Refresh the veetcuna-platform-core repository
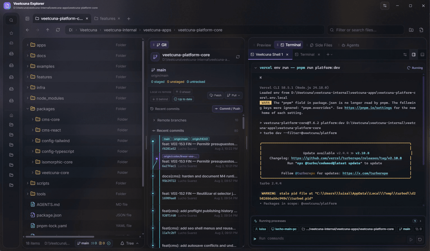 coord(238,57)
